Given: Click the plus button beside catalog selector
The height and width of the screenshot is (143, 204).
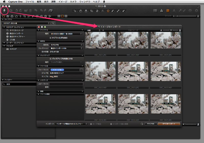Looking at the screenshot, I should click(53, 23).
